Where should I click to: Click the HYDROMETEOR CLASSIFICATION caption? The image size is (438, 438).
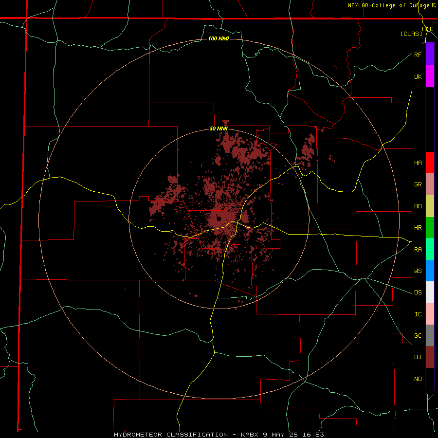pyautogui.click(x=171, y=435)
